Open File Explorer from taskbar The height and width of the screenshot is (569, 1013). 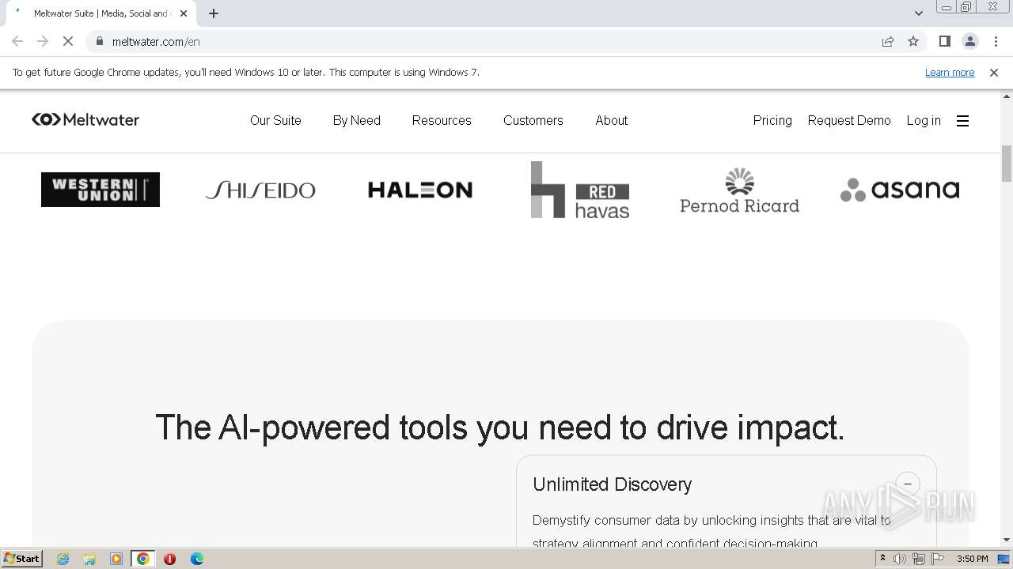pyautogui.click(x=89, y=559)
